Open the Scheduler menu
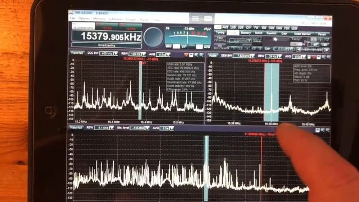The width and height of the screenshot is (359, 202). [x=116, y=19]
